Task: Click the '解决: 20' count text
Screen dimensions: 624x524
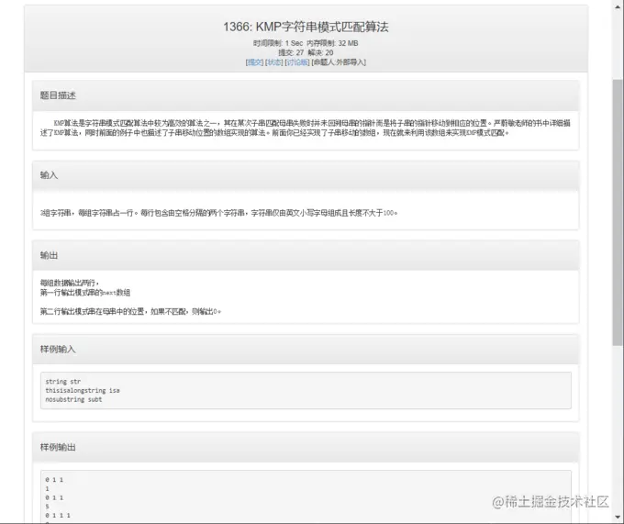Action: (x=320, y=52)
